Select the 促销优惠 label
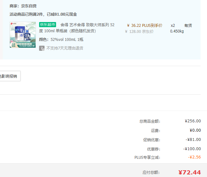This screenshot has height=177, width=207. [x=152, y=140]
